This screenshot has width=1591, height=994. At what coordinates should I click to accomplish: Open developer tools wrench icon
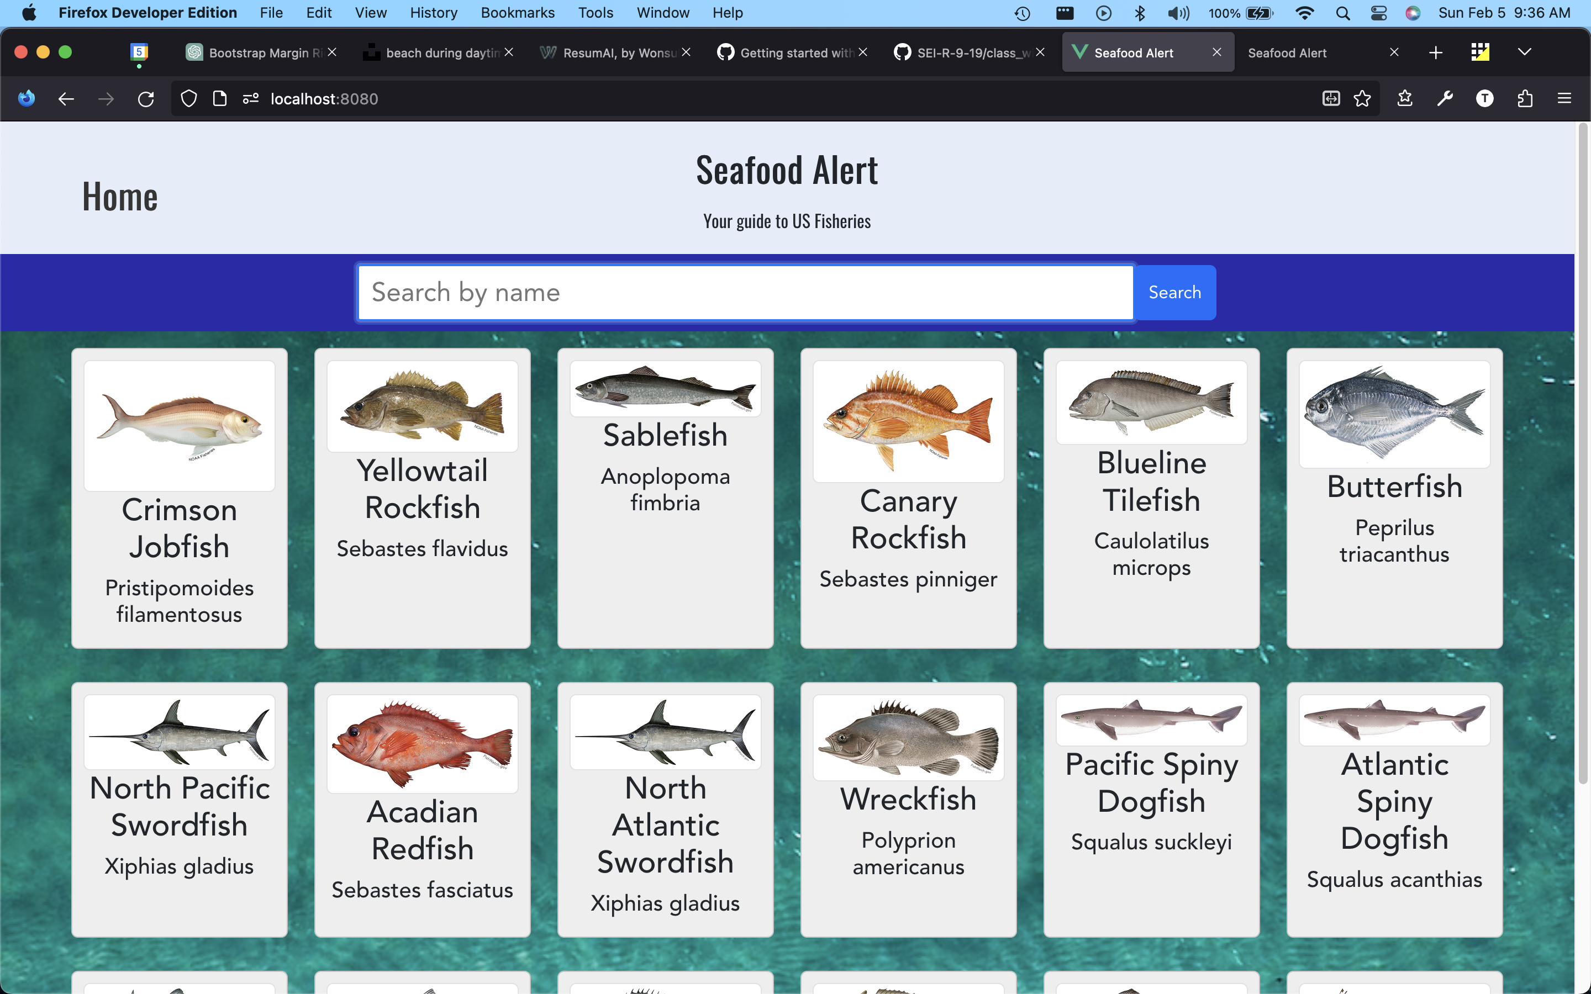pyautogui.click(x=1445, y=99)
